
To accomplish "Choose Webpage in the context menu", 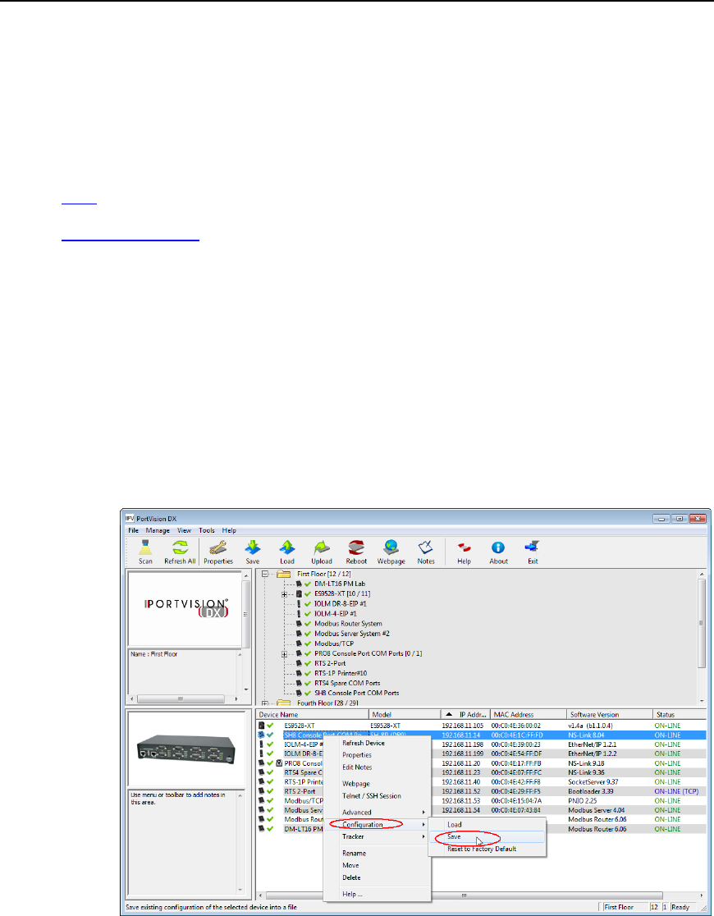I will [x=377, y=784].
